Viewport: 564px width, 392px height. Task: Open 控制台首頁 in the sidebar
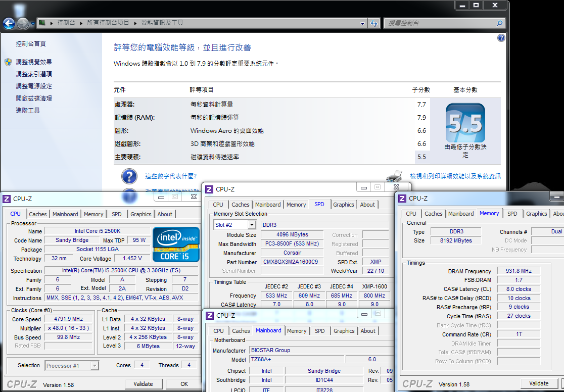click(x=31, y=44)
